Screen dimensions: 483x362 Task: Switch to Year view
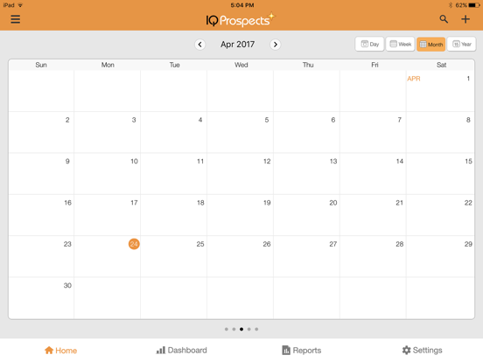461,44
